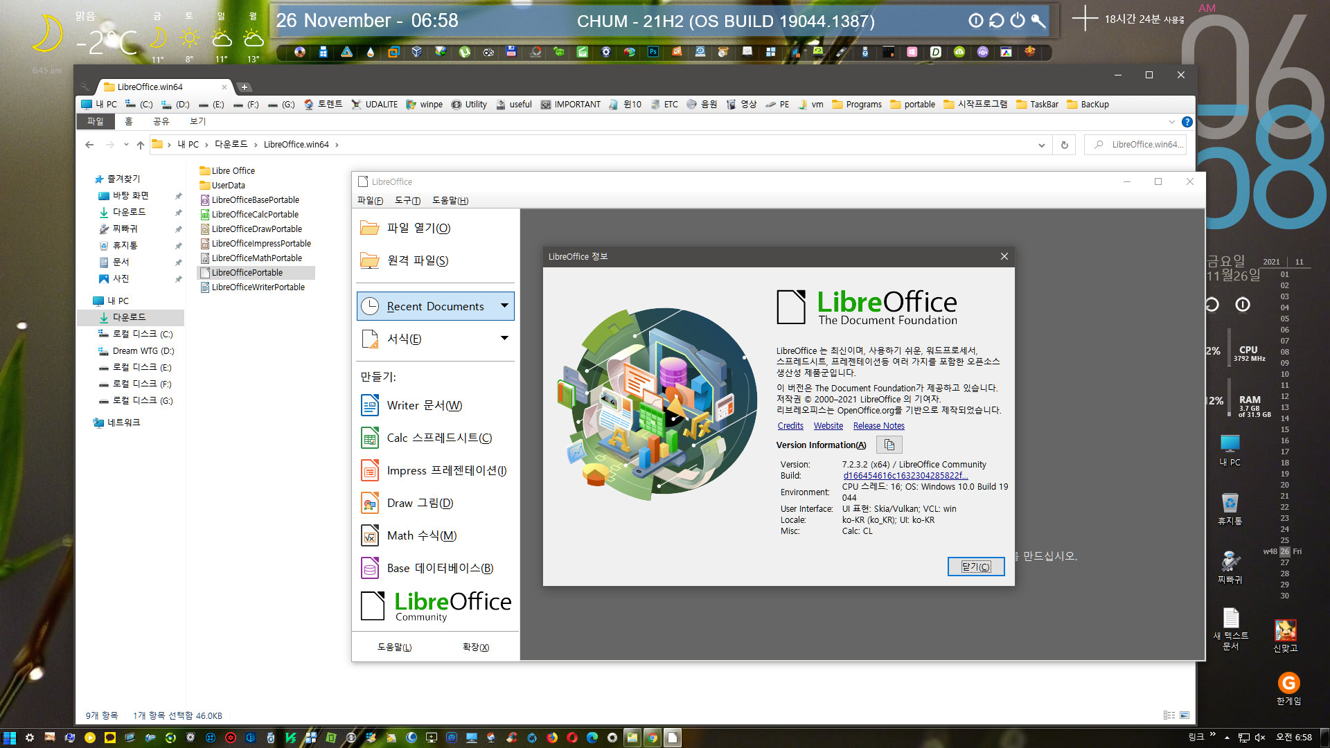Open the Writer document icon
Viewport: 1330px width, 748px height.
pos(370,405)
